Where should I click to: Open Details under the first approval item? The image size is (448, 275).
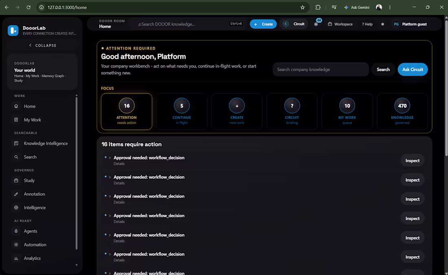pos(119,164)
